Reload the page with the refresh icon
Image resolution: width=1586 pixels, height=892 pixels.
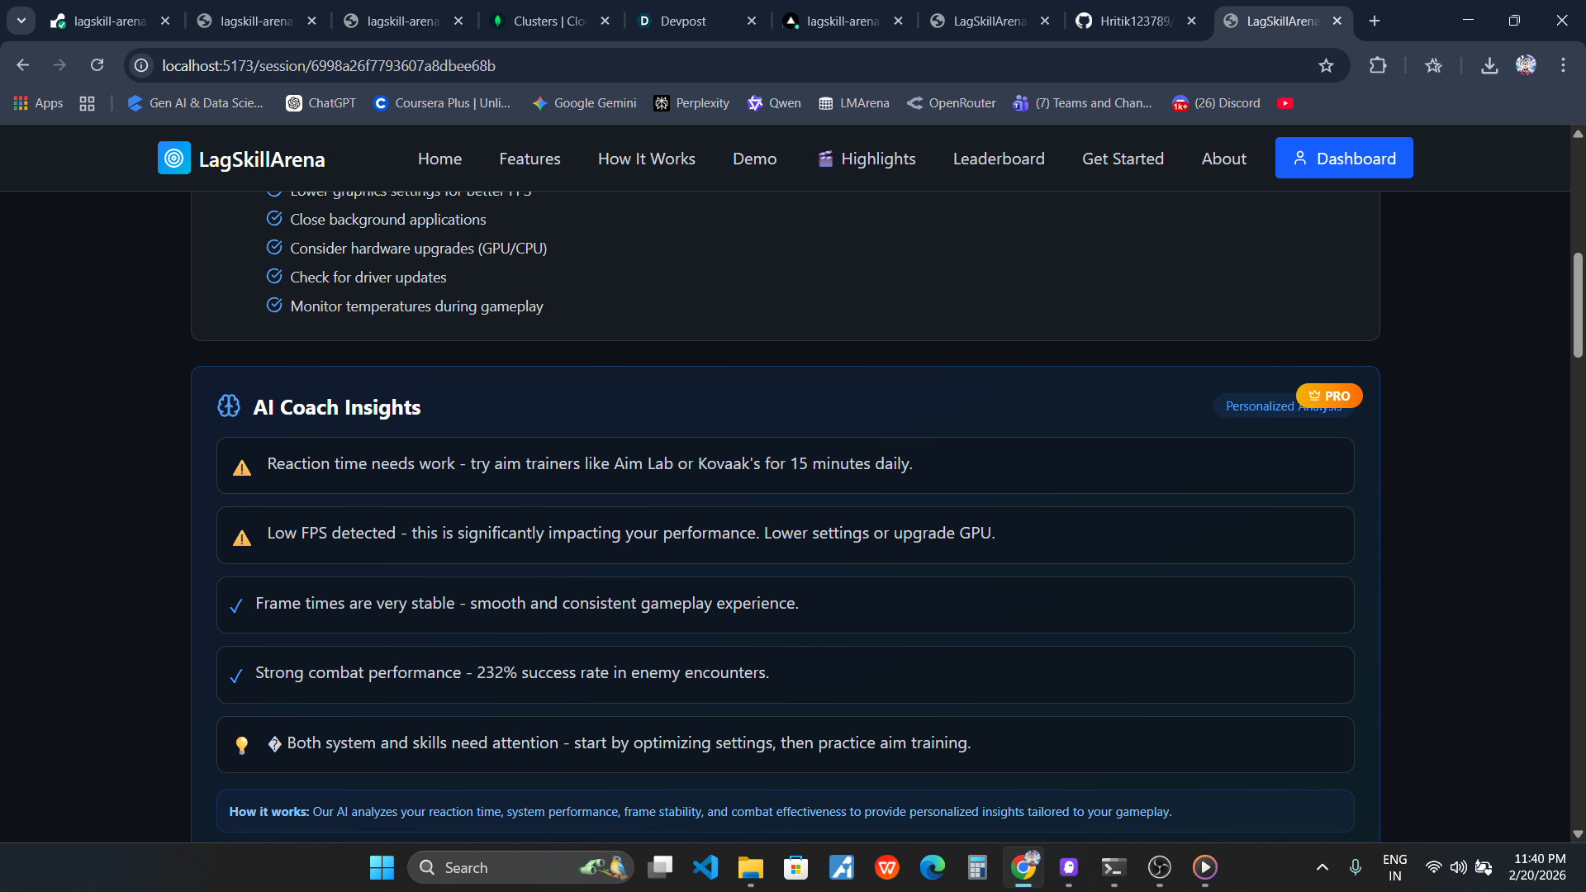coord(97,65)
